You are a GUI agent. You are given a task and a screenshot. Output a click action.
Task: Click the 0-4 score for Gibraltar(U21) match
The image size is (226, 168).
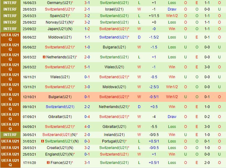click(x=87, y=117)
